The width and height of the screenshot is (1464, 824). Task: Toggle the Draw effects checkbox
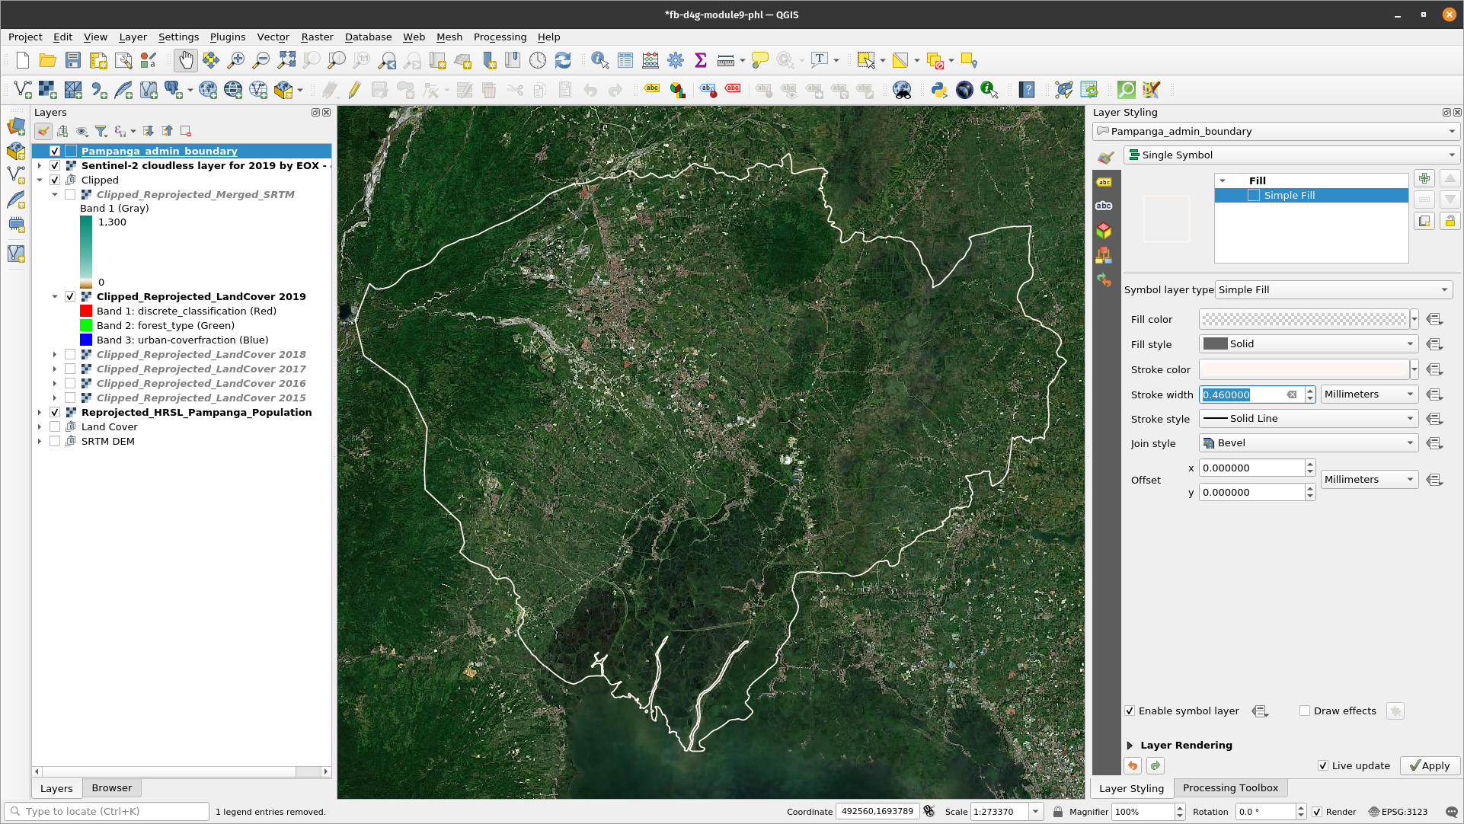(1303, 711)
